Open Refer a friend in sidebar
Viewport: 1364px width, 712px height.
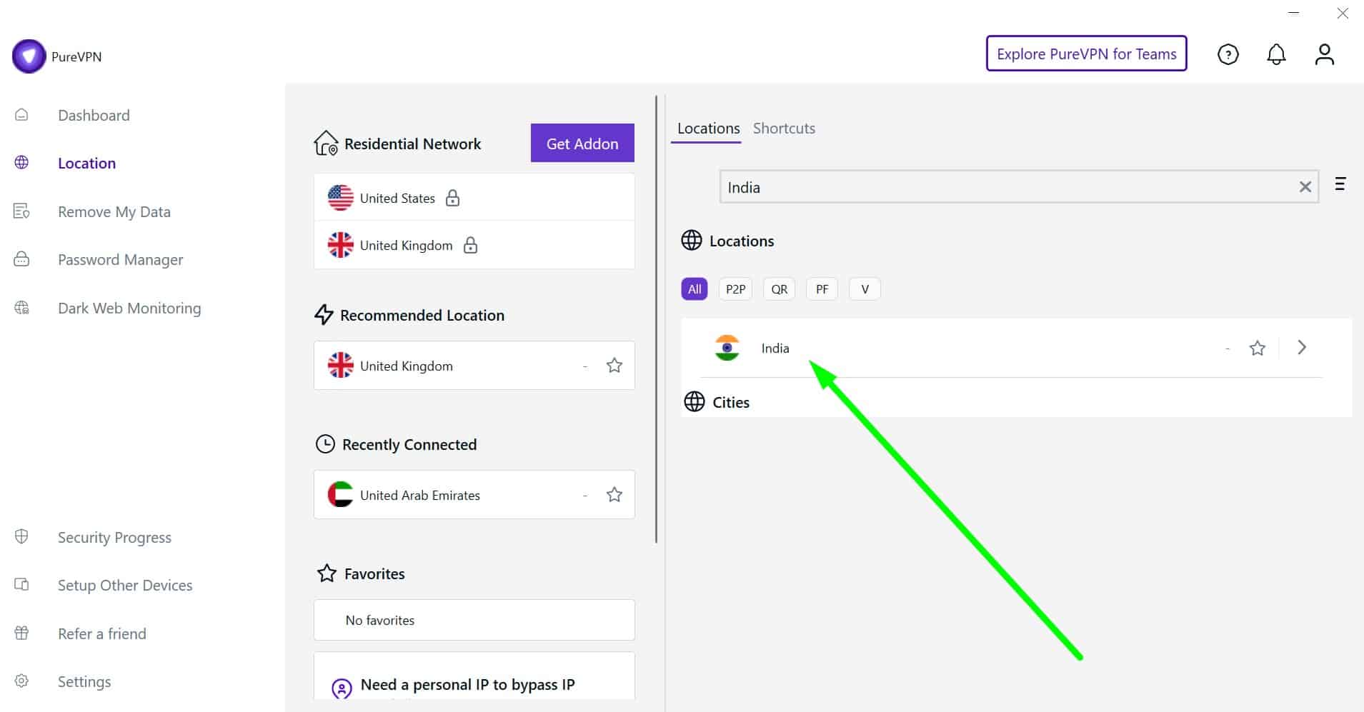(102, 633)
